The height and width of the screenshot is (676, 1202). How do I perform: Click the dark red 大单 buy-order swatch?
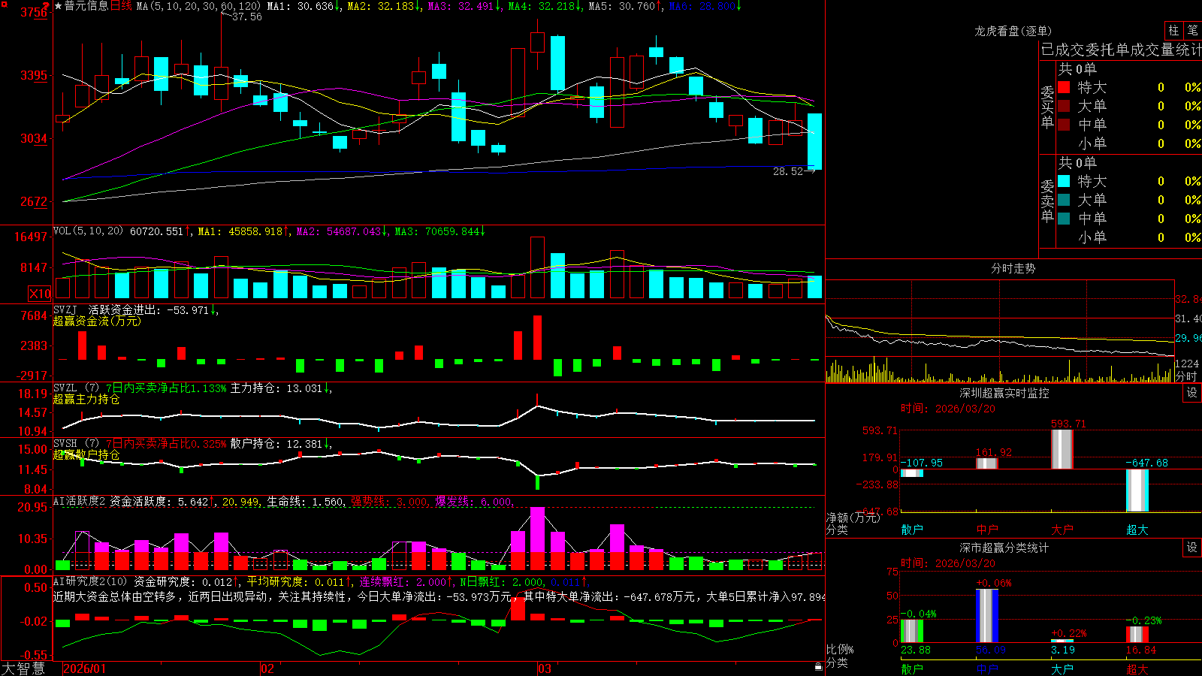[1064, 106]
